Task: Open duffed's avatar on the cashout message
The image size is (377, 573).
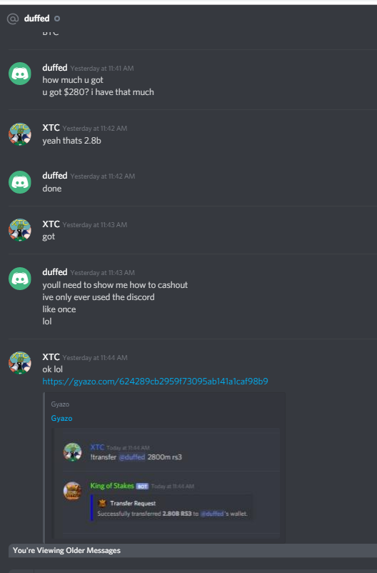Action: coord(20,279)
